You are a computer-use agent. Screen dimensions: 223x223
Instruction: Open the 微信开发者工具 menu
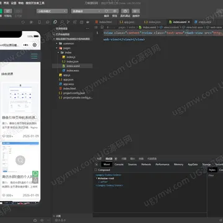pyautogui.click(x=35, y=3)
